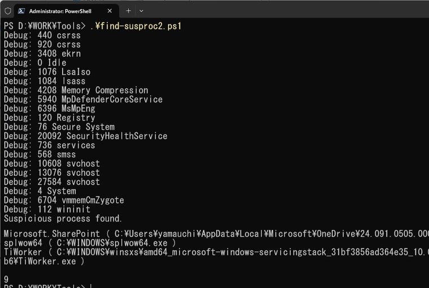Close the Administrator: PowerShell tab
This screenshot has height=288, width=429.
[110, 11]
